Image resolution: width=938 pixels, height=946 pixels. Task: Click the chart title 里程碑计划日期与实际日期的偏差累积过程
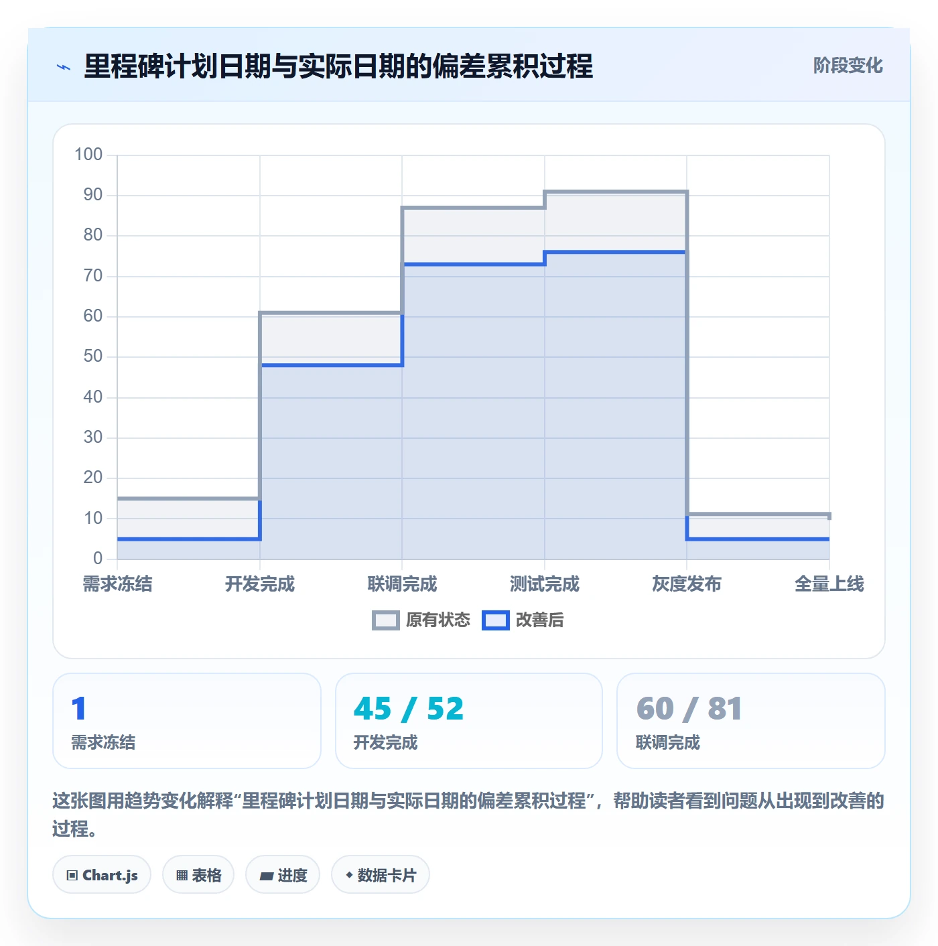click(338, 66)
